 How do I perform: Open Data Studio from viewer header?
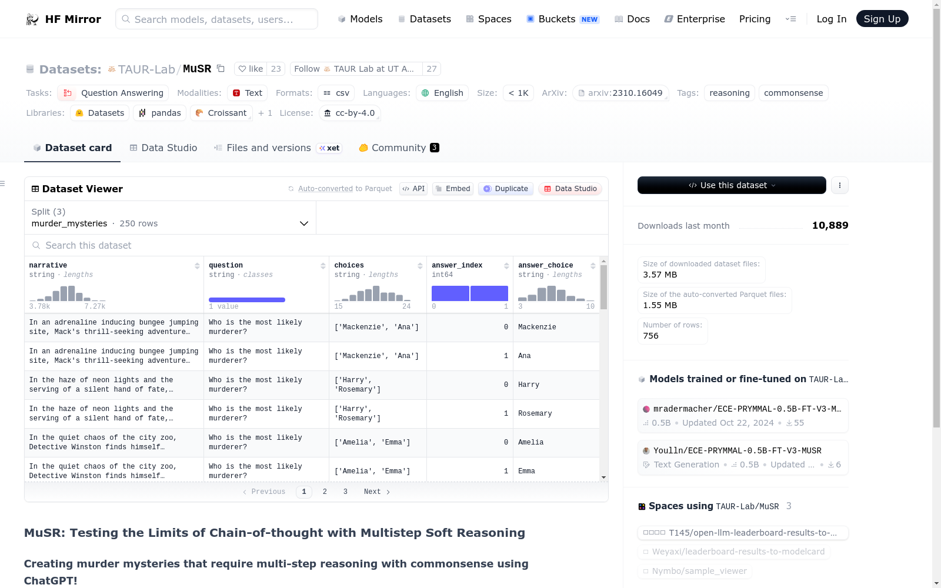[570, 189]
